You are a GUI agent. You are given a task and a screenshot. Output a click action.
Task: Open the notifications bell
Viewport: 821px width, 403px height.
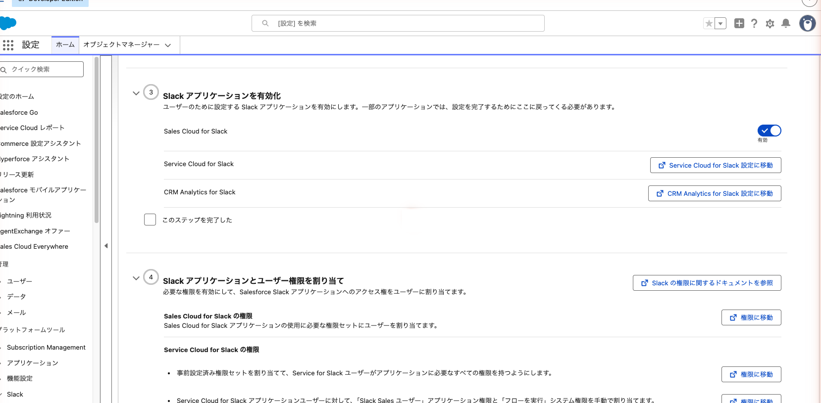[786, 23]
